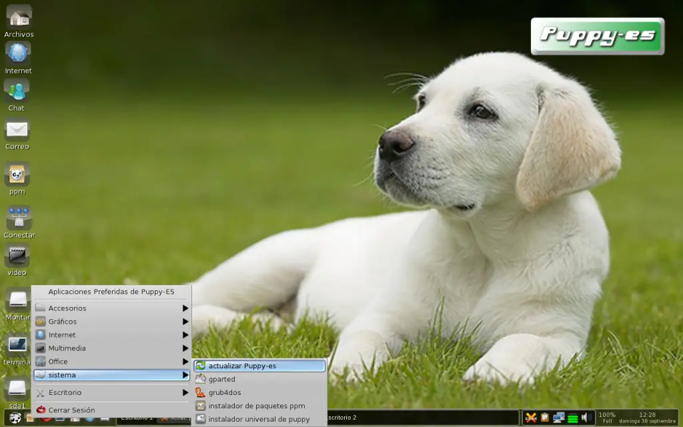Viewport: 683px width, 427px height.
Task: Click the Puppy dog start menu button
Action: 15,418
